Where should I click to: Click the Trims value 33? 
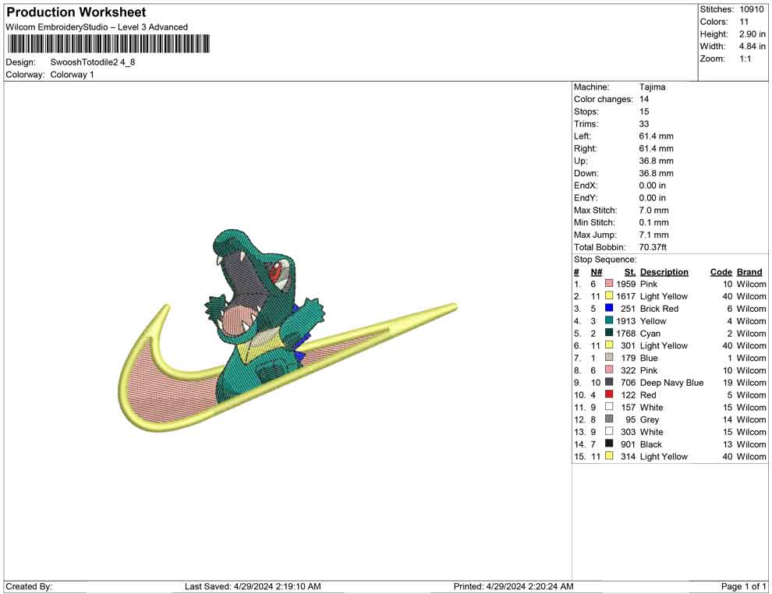(x=644, y=123)
